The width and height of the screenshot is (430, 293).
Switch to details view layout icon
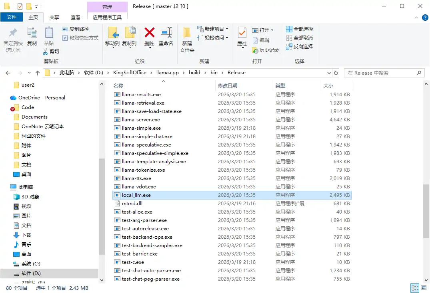click(415, 288)
